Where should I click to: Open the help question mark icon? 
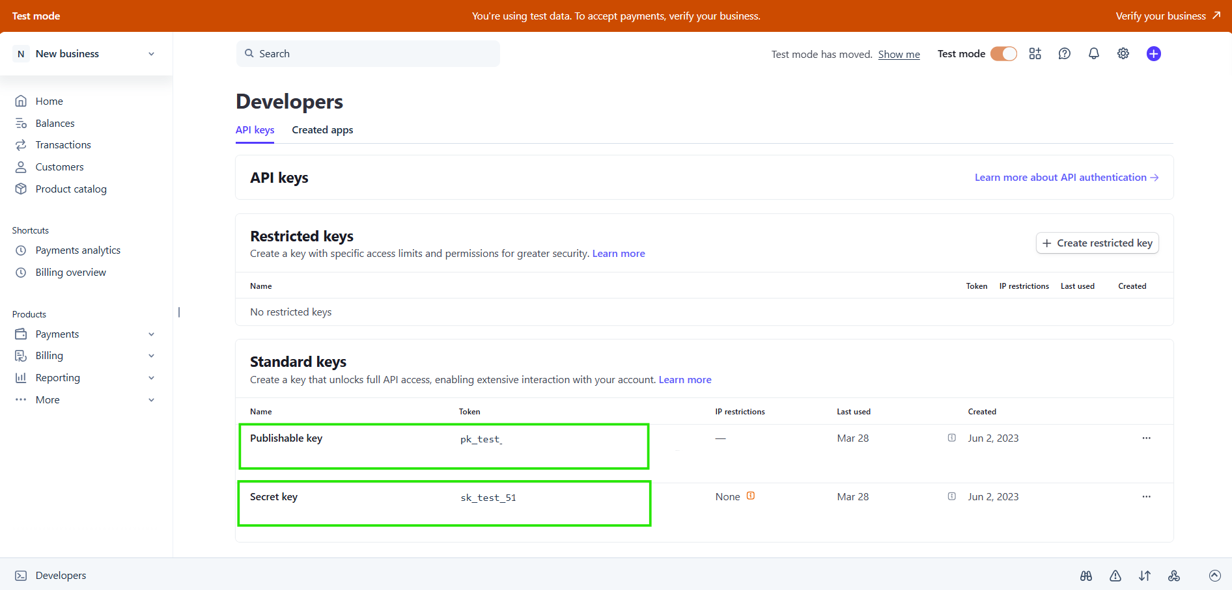click(1064, 54)
